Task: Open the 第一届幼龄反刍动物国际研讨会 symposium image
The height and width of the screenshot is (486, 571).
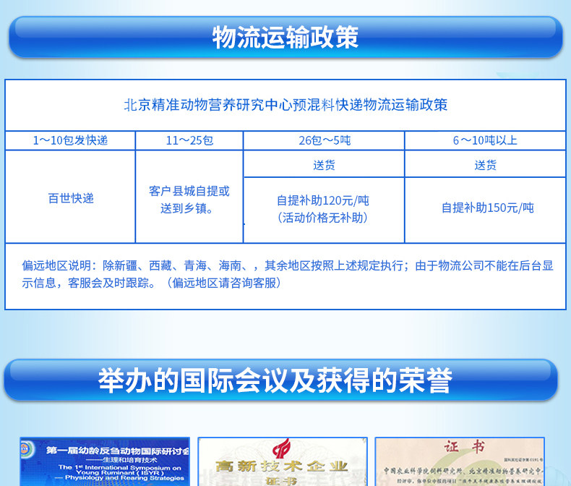Action: click(105, 461)
